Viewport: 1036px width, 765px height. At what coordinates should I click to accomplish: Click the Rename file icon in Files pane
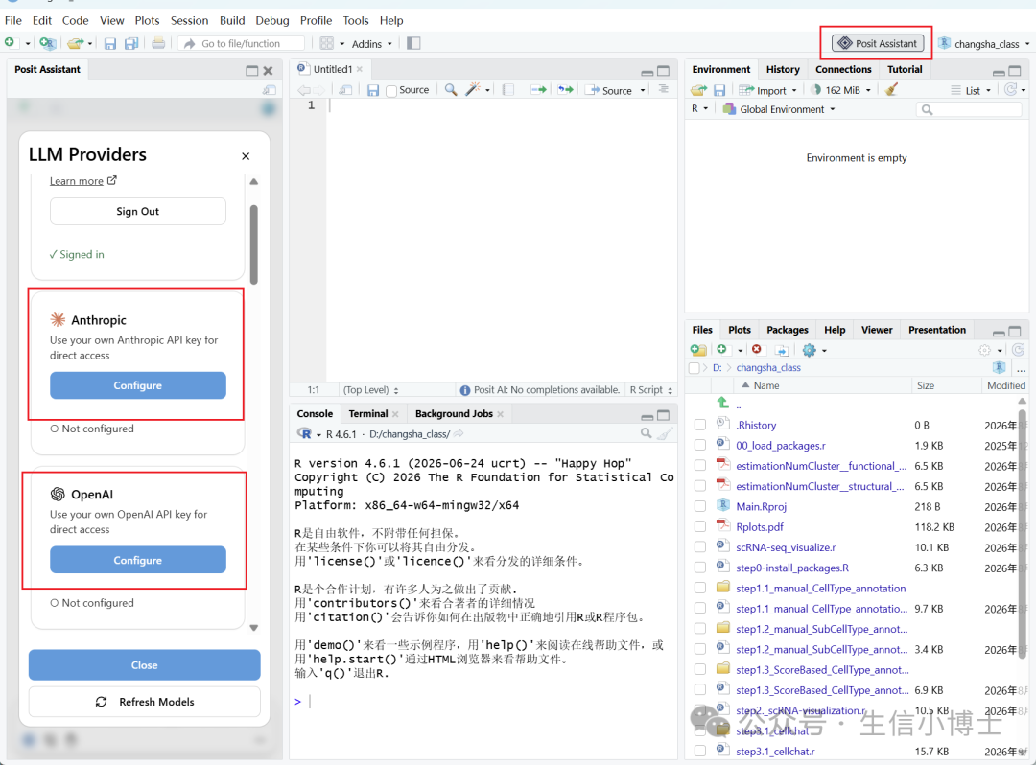[x=782, y=350]
